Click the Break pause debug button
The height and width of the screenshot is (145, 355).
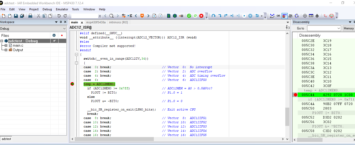tap(250, 16)
